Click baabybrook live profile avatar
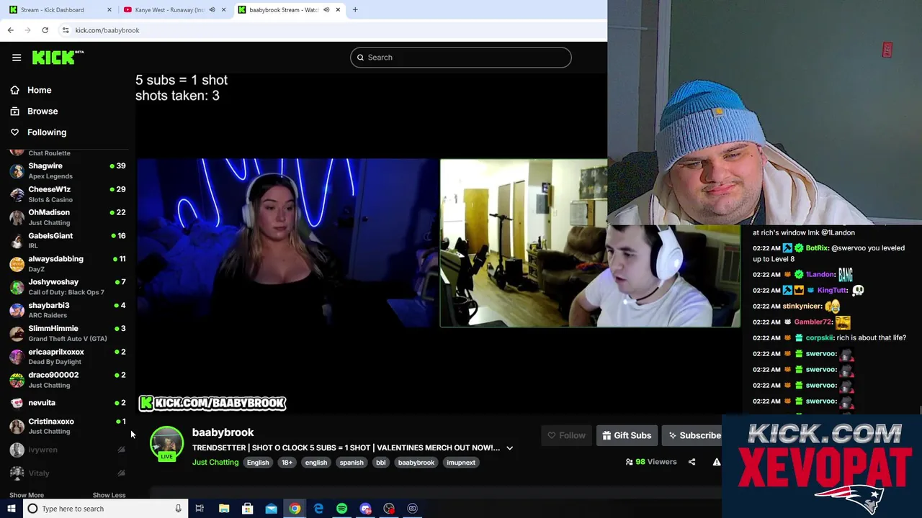 pyautogui.click(x=166, y=443)
